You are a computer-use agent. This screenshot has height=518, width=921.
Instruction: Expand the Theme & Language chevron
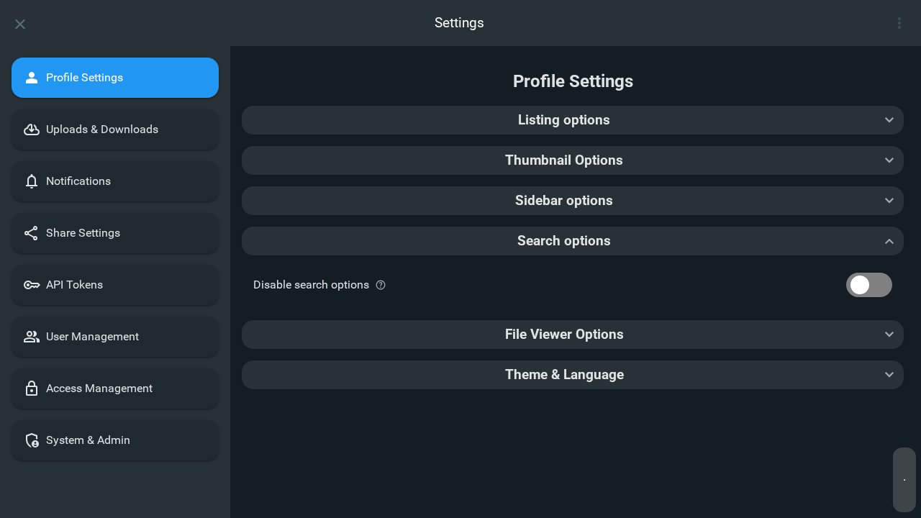coord(889,375)
